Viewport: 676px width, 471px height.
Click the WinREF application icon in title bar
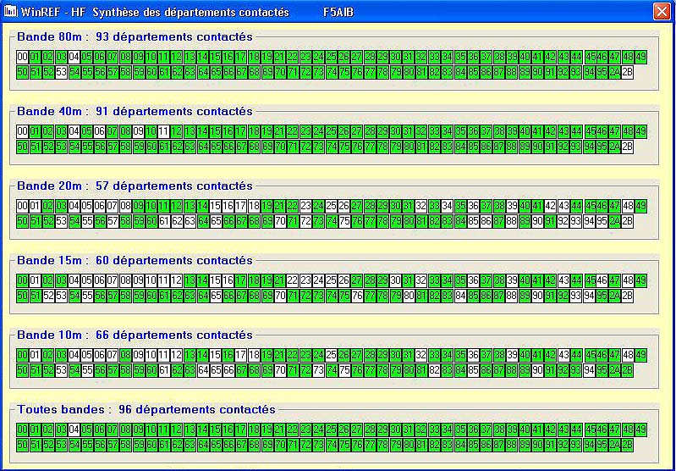[x=10, y=12]
